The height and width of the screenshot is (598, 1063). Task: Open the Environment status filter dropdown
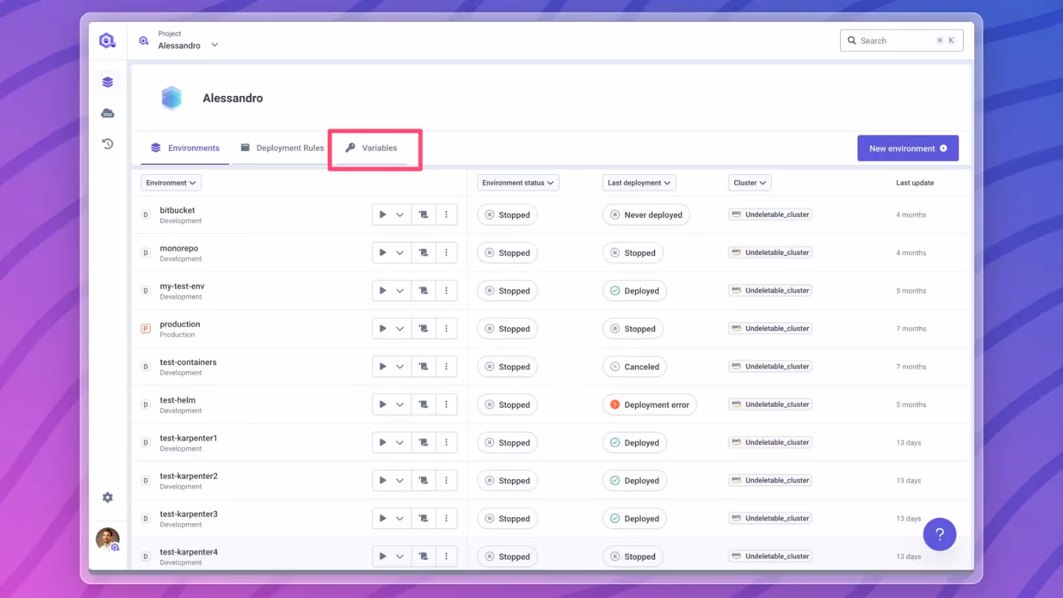(518, 183)
